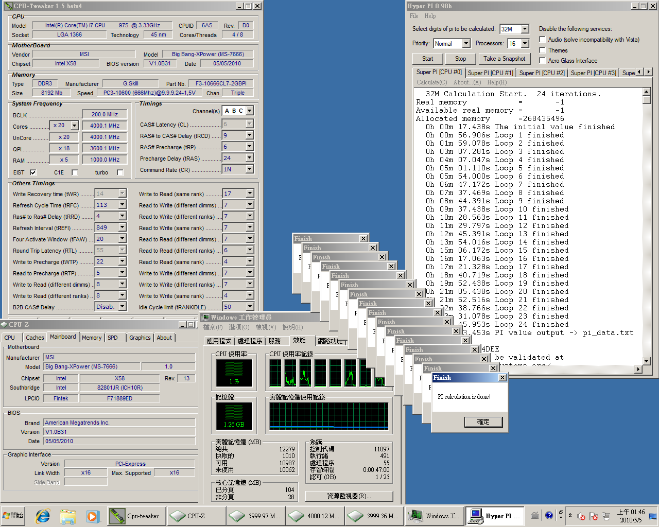Switch to SPD tab in CPU-Z

coord(113,338)
